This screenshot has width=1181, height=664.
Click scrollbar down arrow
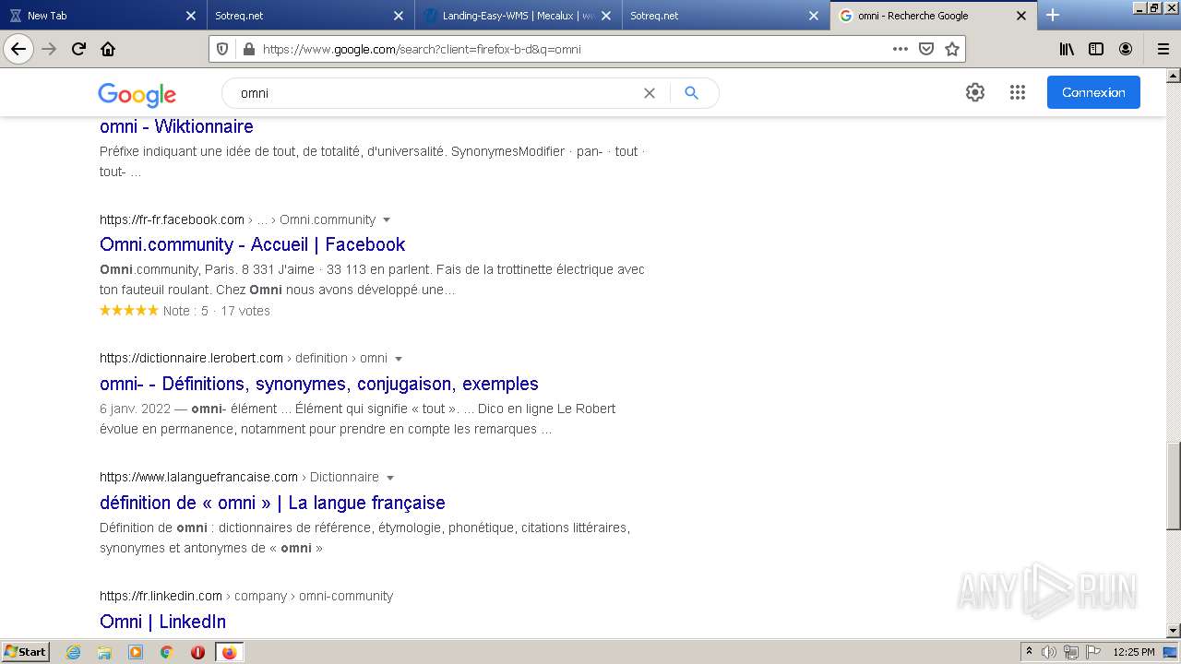[x=1173, y=630]
